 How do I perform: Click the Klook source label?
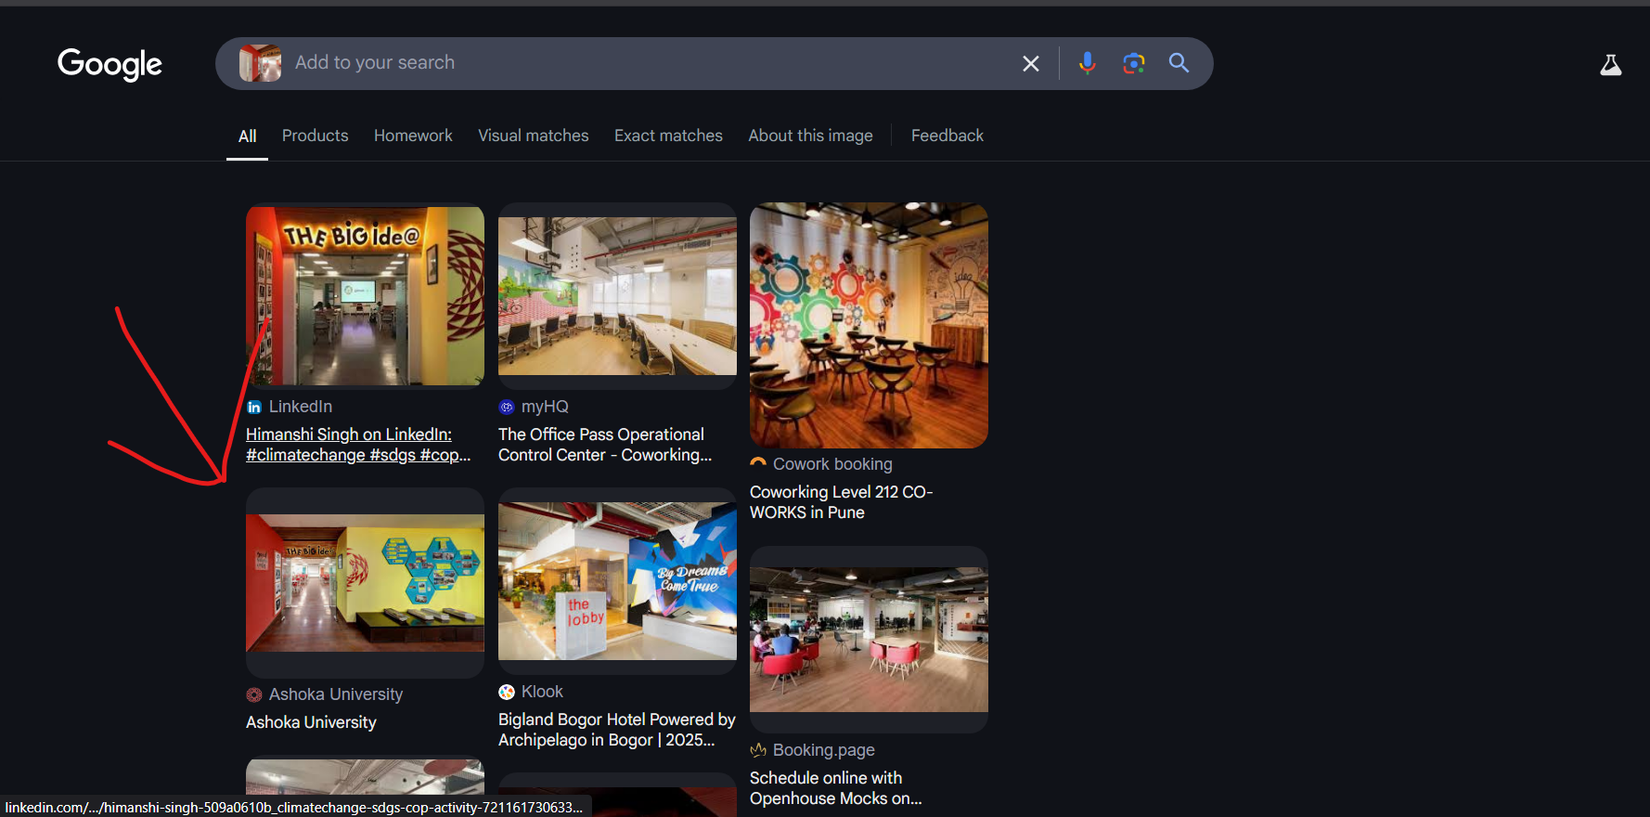point(542,692)
